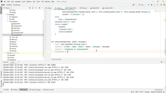
Task: Open the TODO tool window
Action: pyautogui.click(x=6, y=90)
